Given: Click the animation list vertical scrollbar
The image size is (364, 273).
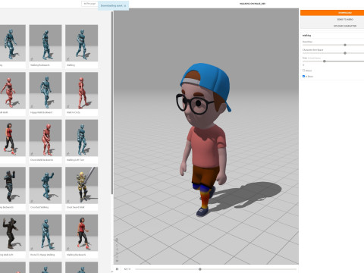Looking at the screenshot, I should coord(112,103).
